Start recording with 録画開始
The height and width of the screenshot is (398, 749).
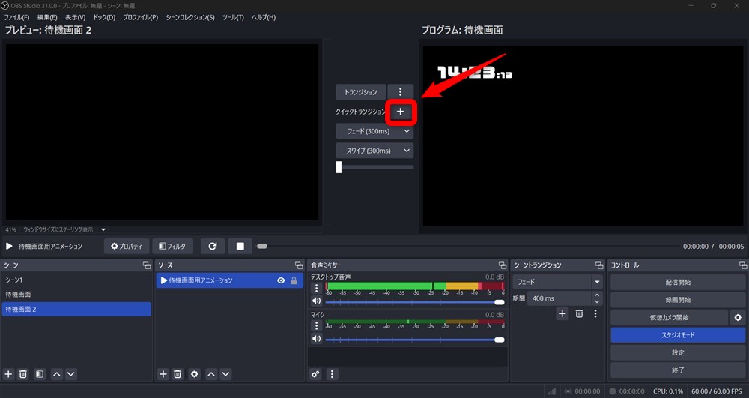click(678, 300)
